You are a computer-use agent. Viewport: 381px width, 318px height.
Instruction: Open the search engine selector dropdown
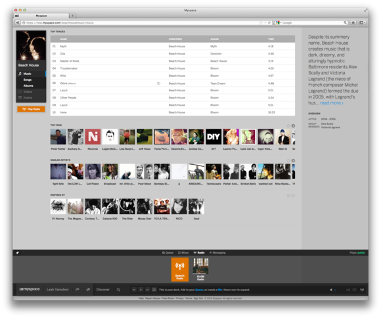point(279,22)
